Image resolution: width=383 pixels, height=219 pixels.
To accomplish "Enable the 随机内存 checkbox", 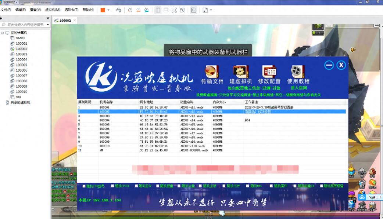I will 224,186.
